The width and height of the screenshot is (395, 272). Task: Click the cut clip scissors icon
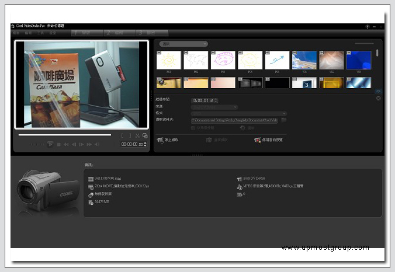click(x=138, y=135)
